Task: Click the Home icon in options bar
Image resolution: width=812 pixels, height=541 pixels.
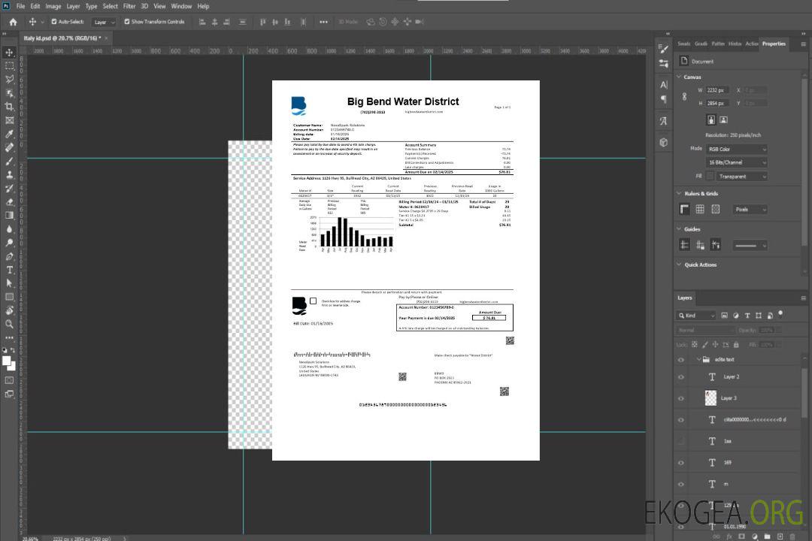Action: click(x=13, y=22)
